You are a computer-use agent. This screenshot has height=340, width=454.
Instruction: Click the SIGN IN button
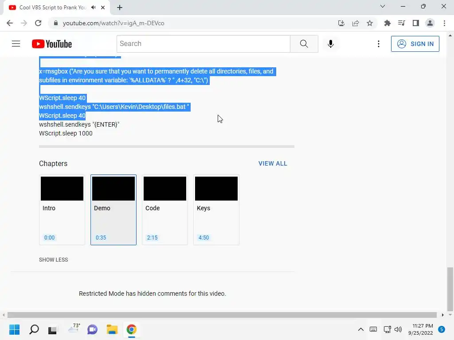(415, 44)
